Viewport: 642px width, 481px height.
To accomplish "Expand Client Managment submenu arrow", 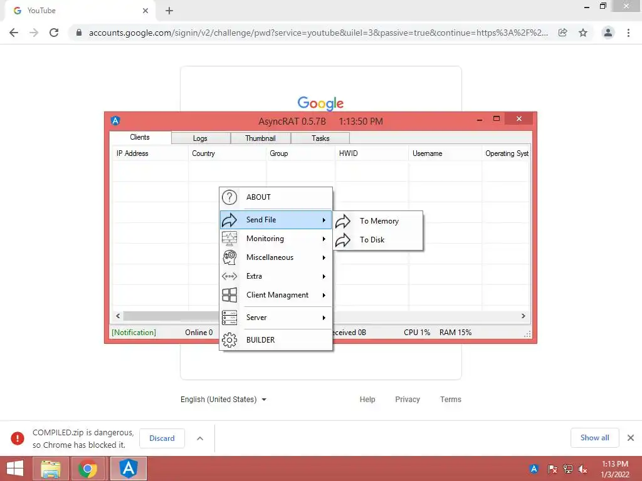I will point(324,296).
